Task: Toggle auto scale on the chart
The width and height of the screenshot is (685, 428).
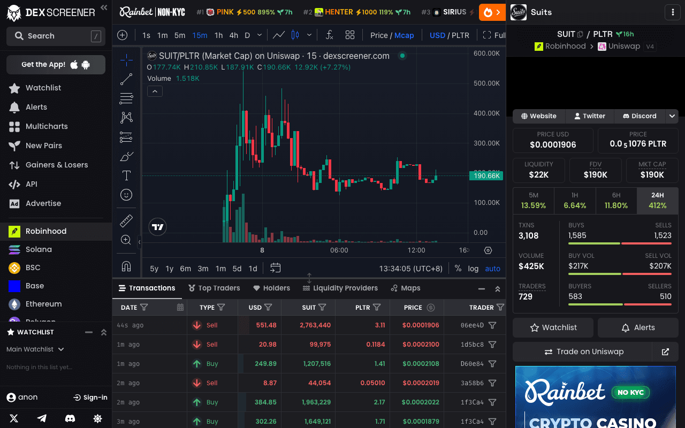Action: [x=493, y=269]
